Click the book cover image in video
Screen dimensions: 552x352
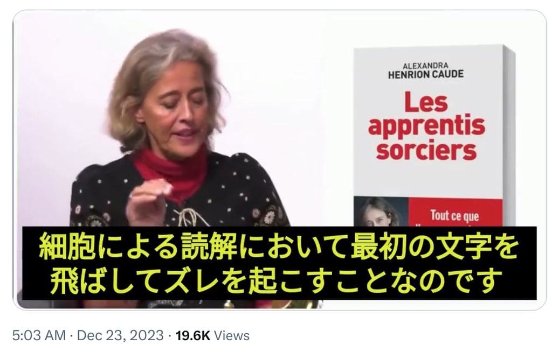(434, 136)
